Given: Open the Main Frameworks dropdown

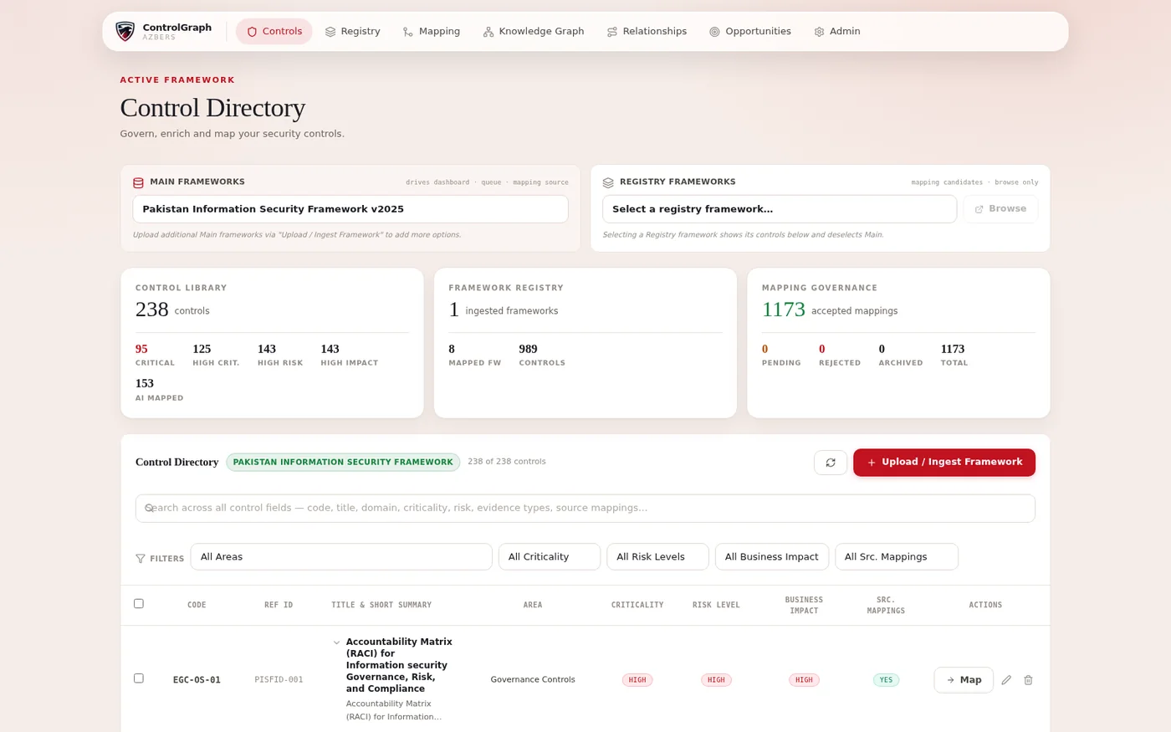Looking at the screenshot, I should click(x=350, y=209).
